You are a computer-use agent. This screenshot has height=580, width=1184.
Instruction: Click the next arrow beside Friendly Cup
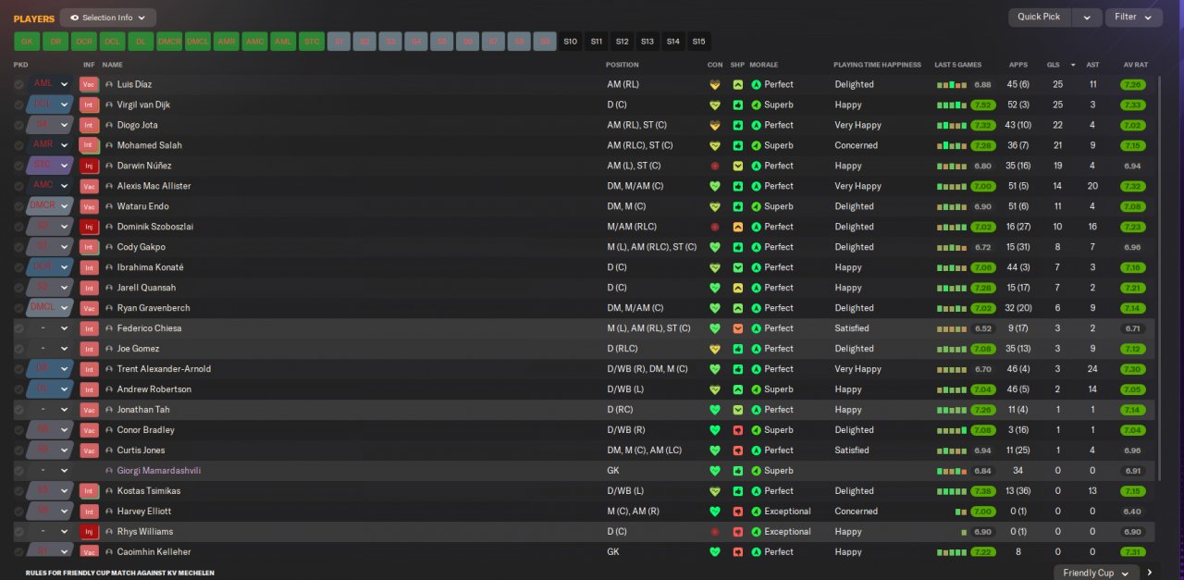click(x=1150, y=573)
